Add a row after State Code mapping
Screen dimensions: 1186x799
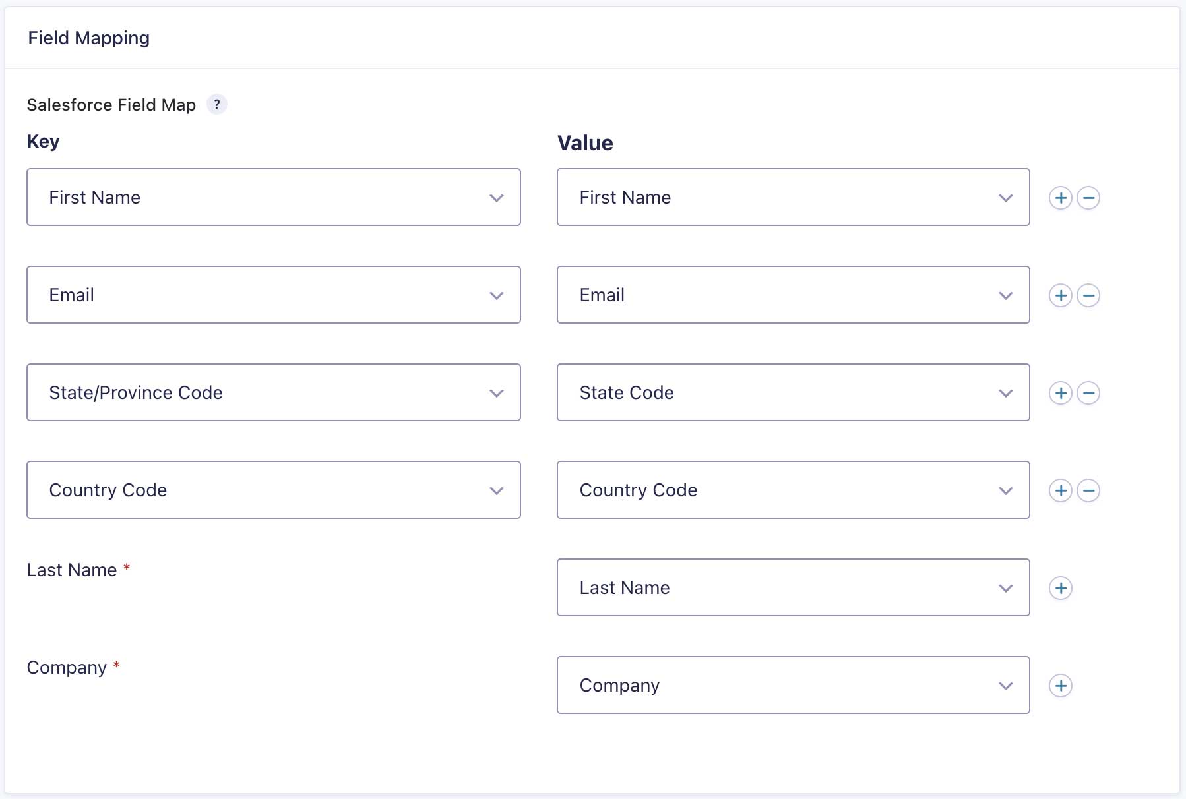coord(1060,393)
